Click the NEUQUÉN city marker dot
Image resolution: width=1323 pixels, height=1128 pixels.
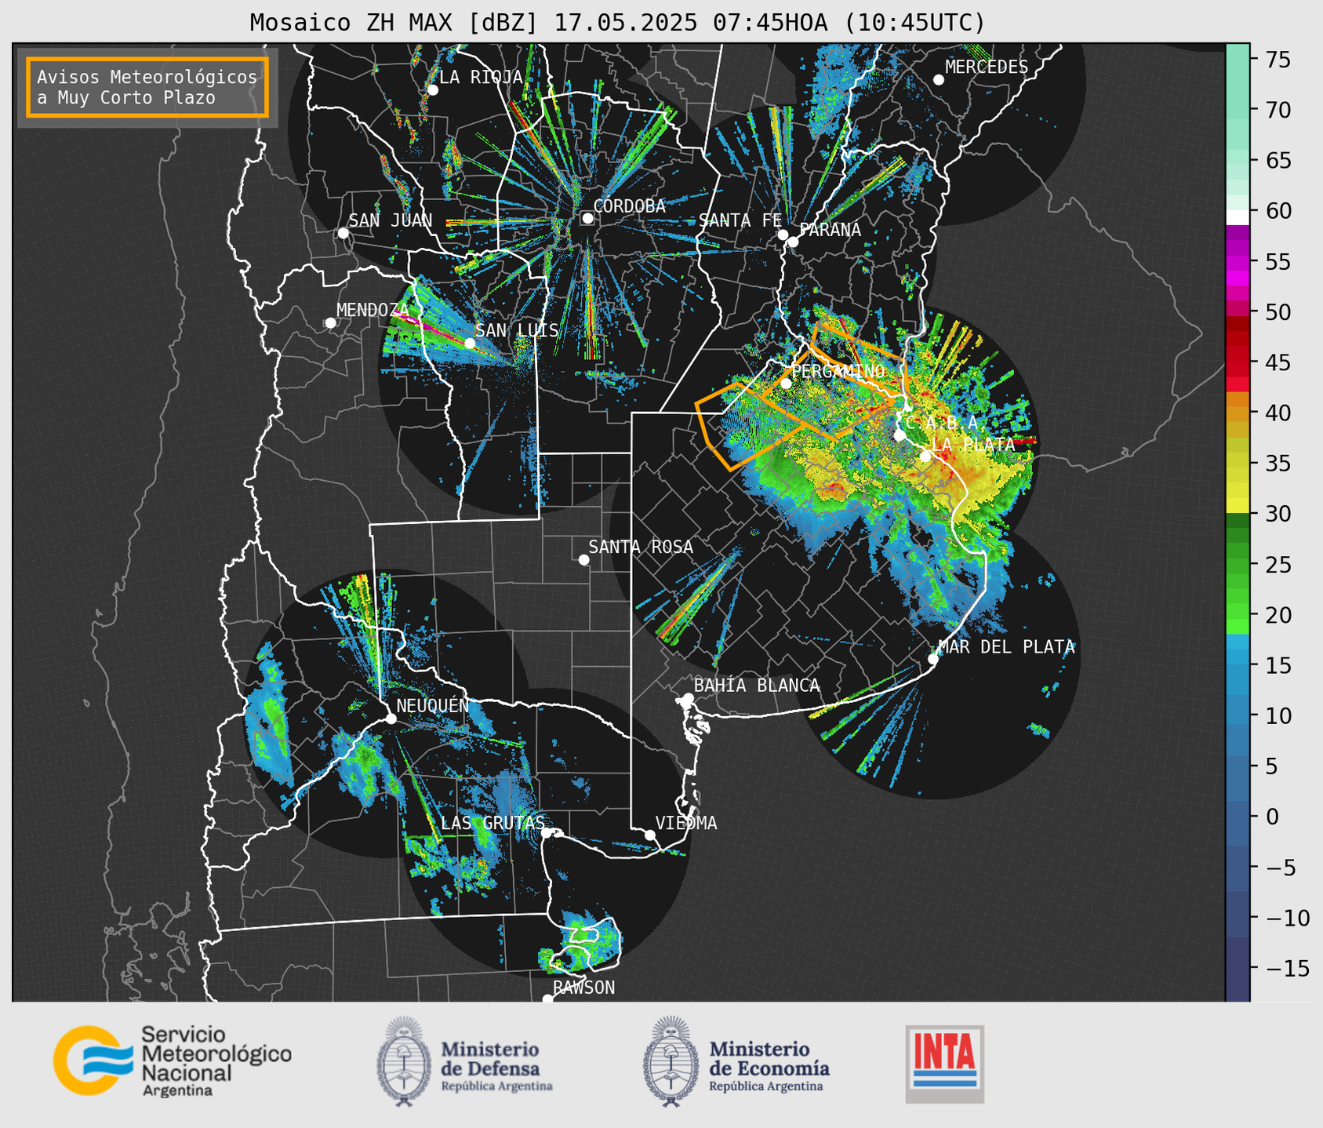[x=391, y=719]
